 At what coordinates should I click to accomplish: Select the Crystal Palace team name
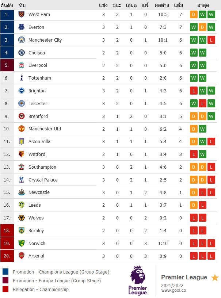43,180
